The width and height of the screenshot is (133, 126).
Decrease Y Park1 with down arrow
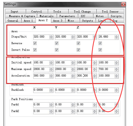click(73, 106)
